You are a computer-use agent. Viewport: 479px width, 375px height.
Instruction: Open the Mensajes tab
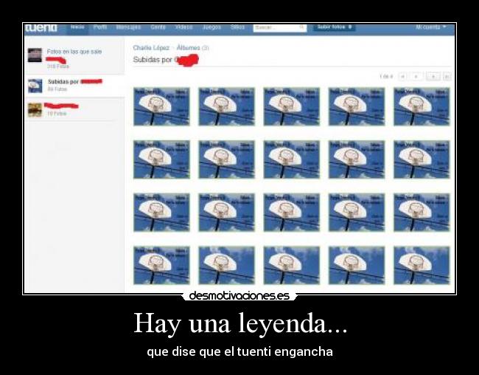click(x=128, y=27)
